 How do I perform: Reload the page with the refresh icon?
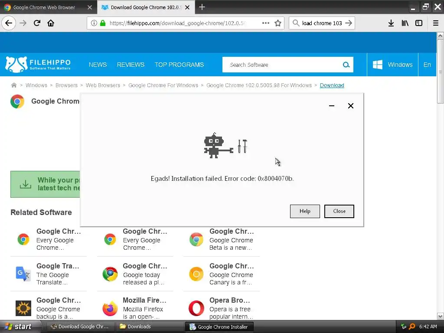pos(37,23)
